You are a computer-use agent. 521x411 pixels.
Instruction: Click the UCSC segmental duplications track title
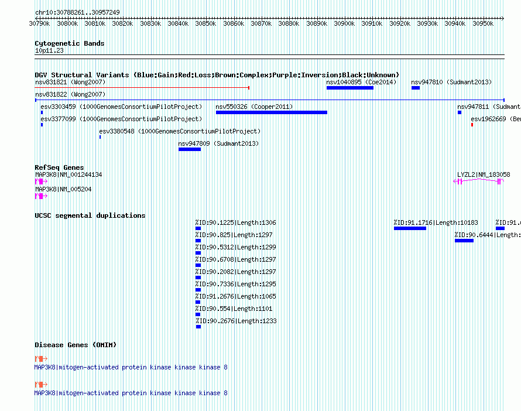click(x=90, y=215)
